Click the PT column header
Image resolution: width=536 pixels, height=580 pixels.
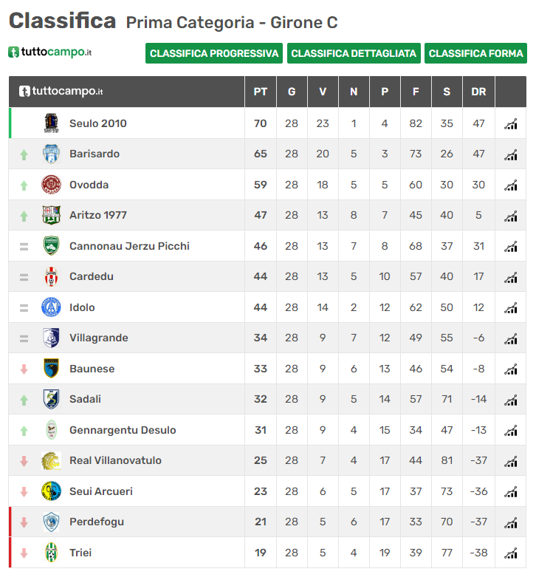(260, 92)
